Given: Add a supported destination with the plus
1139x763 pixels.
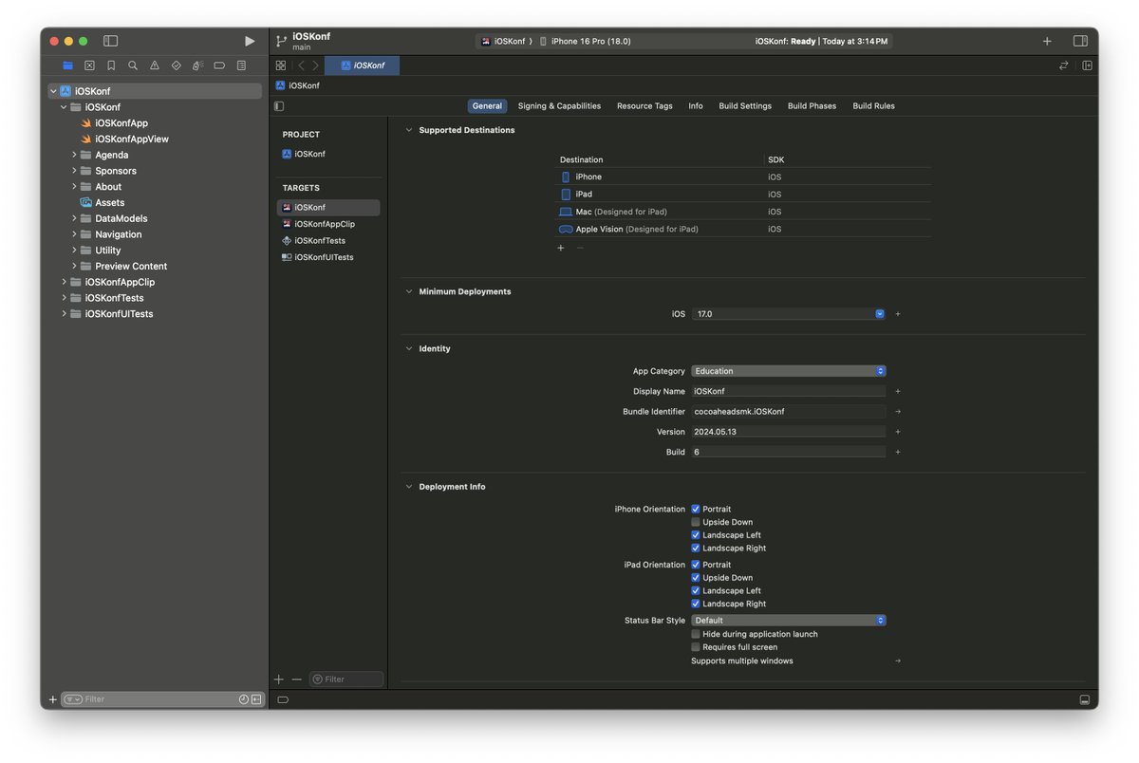Looking at the screenshot, I should coord(561,248).
